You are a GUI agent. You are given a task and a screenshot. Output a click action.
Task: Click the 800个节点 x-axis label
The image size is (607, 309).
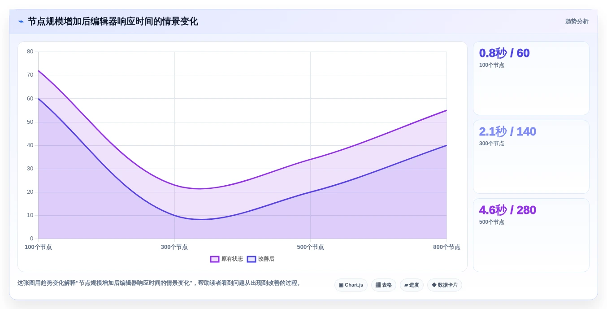(447, 247)
